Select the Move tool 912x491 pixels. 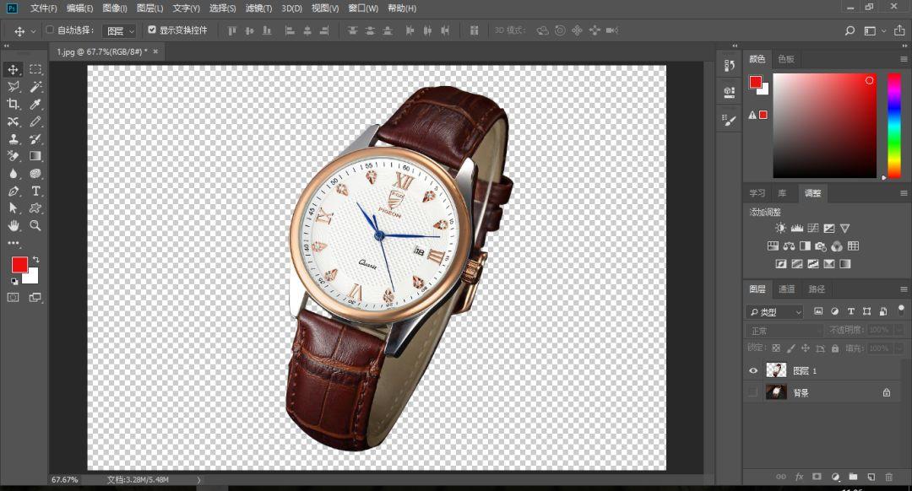coord(13,70)
